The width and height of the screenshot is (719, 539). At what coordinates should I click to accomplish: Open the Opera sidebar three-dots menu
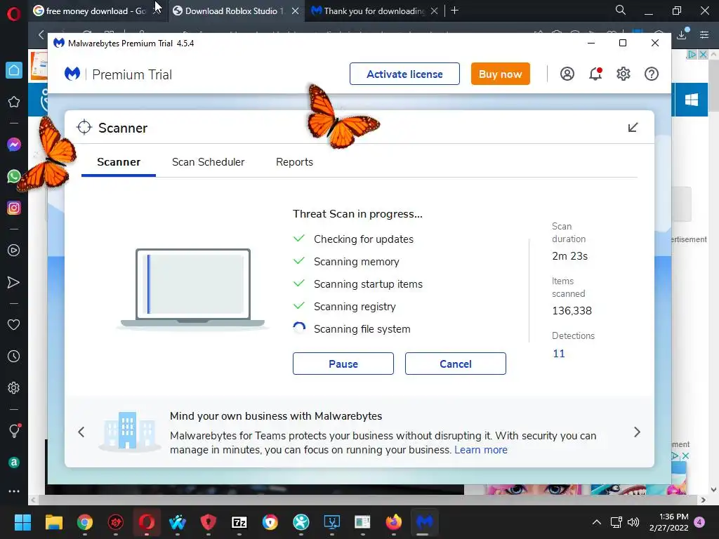click(14, 491)
